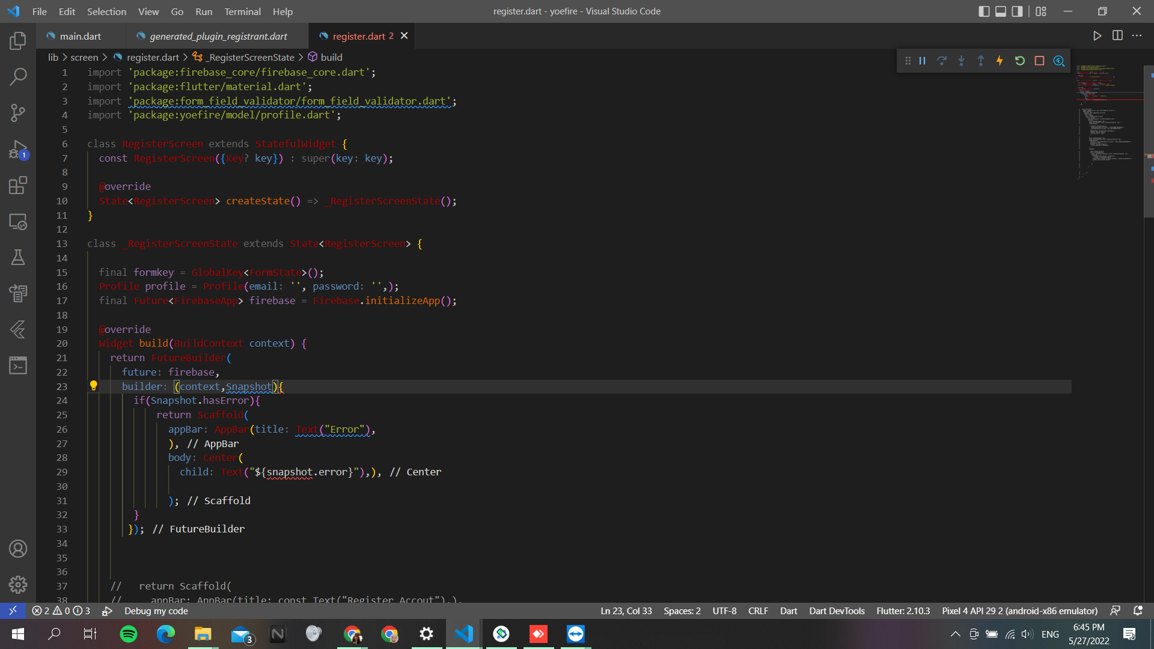Open the terminal-style sidebar view
The image size is (1154, 649).
(18, 365)
